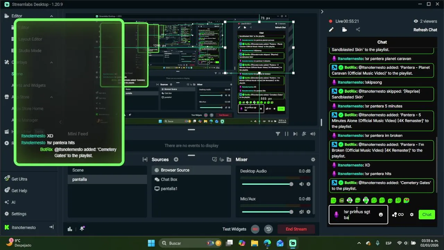Open Mixer settings gear
Viewport: 444px width, 250px height.
click(313, 160)
